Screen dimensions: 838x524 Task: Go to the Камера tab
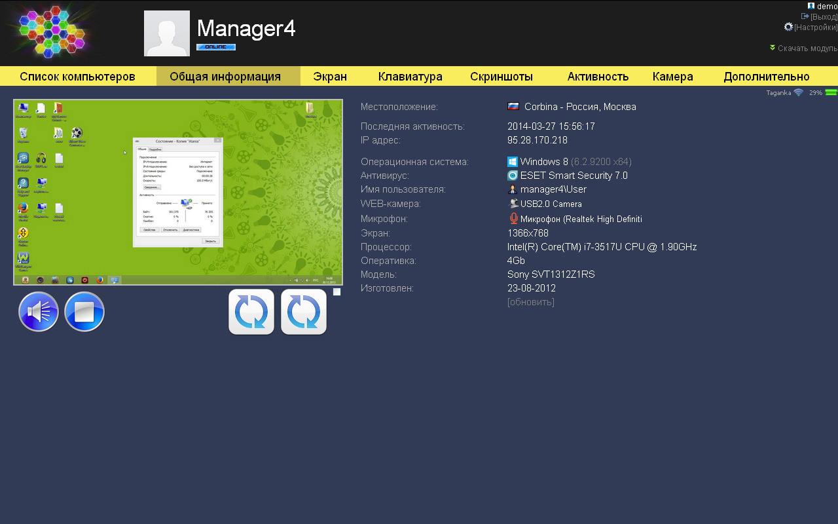coord(672,77)
